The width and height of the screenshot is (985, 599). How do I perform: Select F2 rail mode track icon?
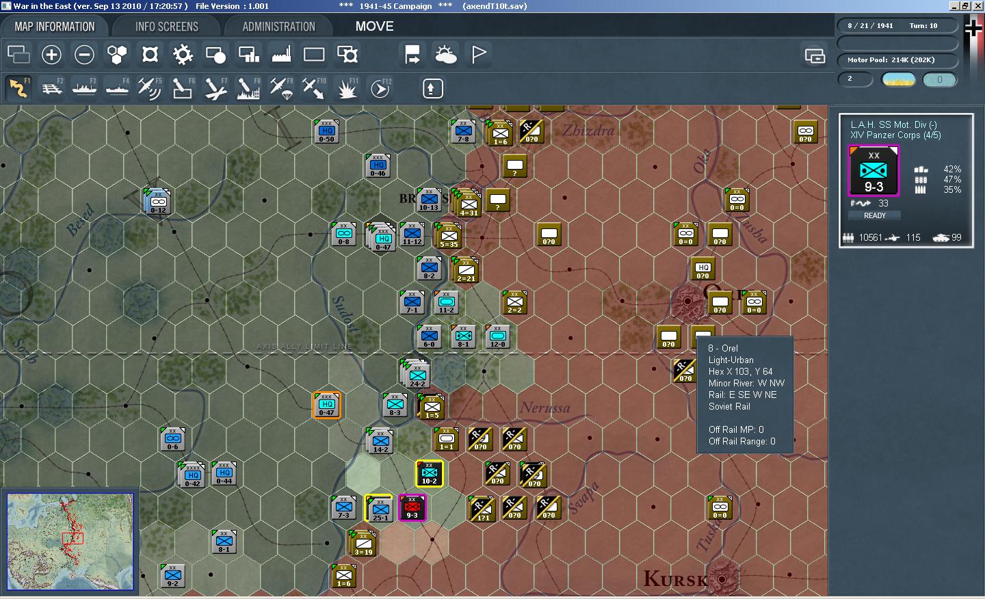[x=51, y=88]
